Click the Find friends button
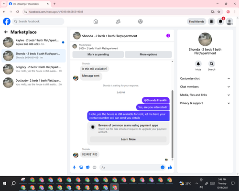 (x=196, y=21)
